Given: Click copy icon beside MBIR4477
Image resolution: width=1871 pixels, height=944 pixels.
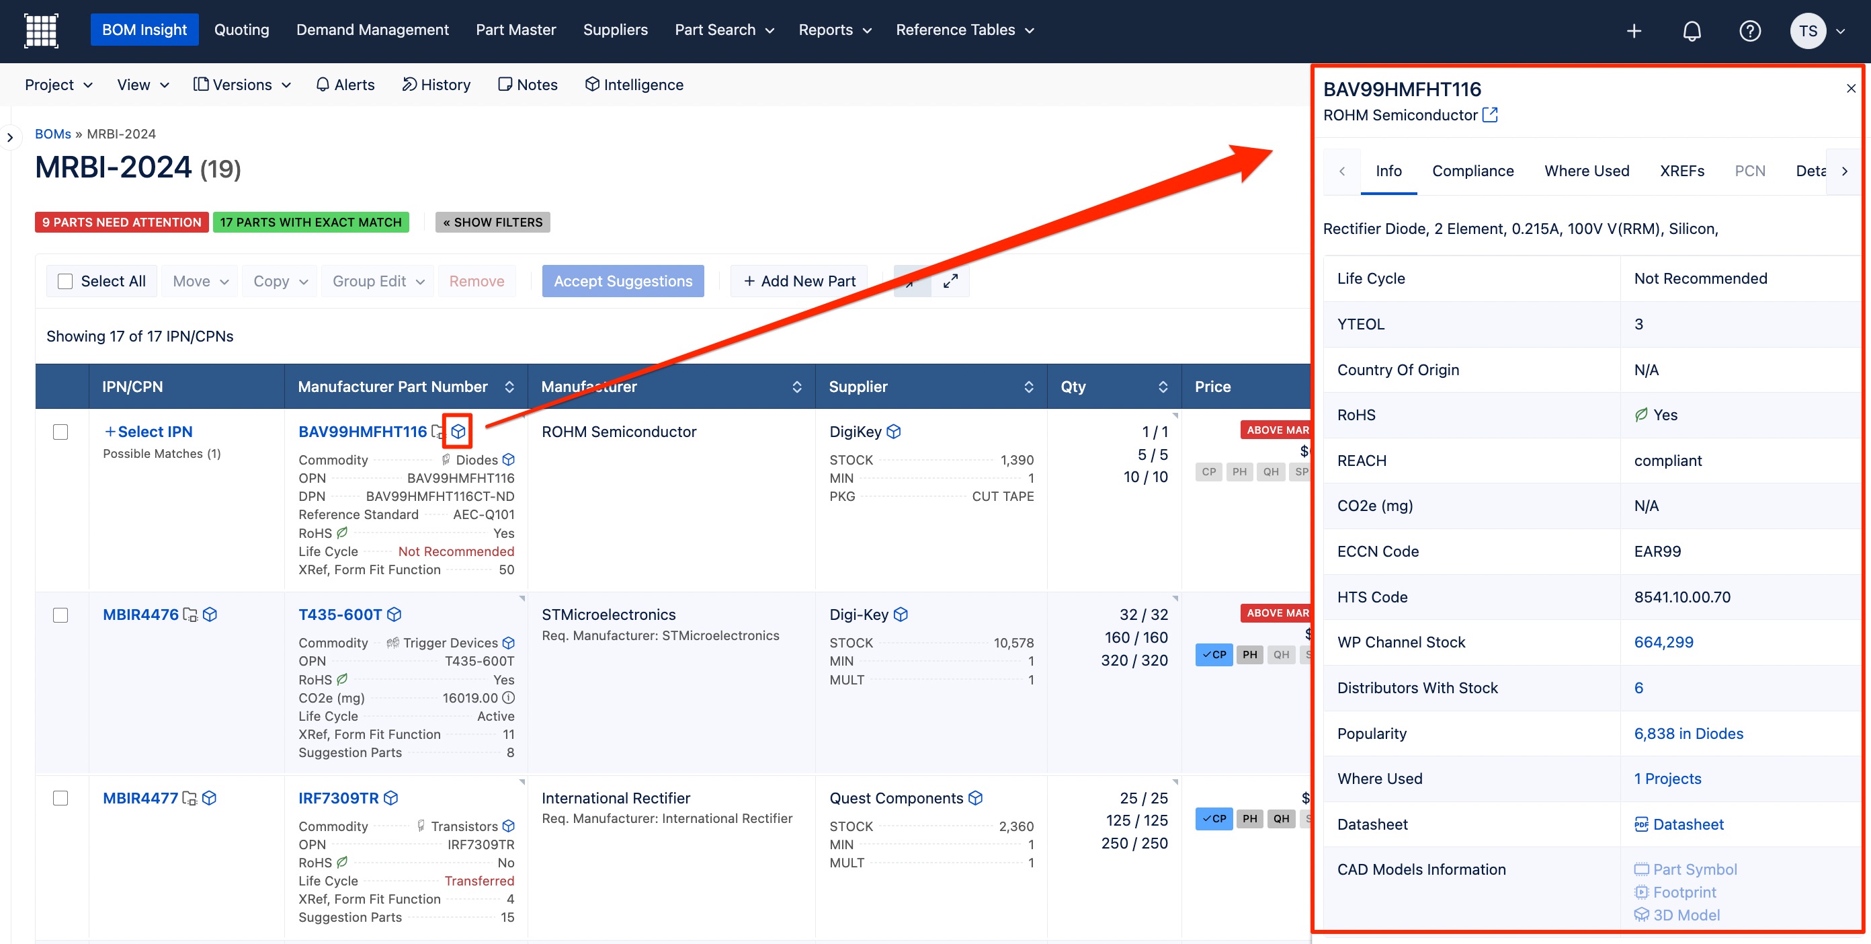Looking at the screenshot, I should pyautogui.click(x=189, y=798).
